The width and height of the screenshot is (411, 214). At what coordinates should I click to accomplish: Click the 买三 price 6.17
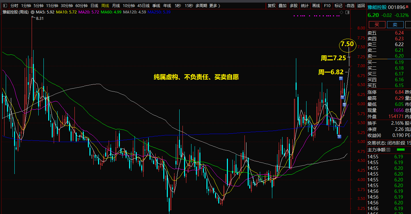coord(399,74)
